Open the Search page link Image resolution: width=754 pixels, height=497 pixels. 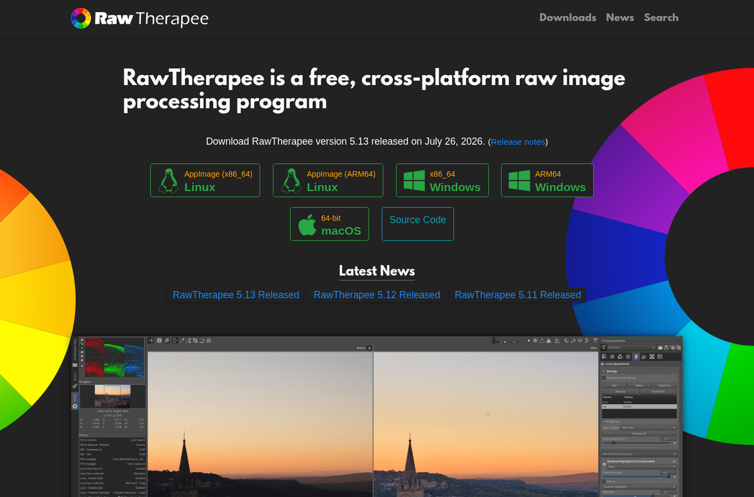(661, 18)
